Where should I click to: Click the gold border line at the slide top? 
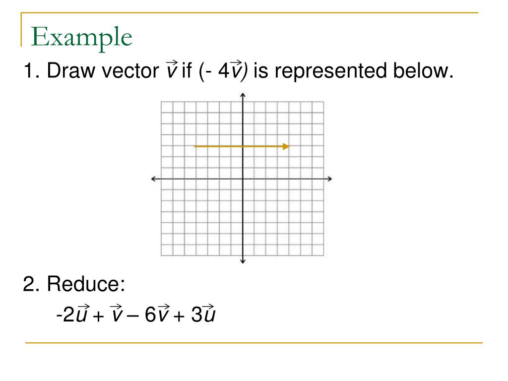tap(250, 12)
